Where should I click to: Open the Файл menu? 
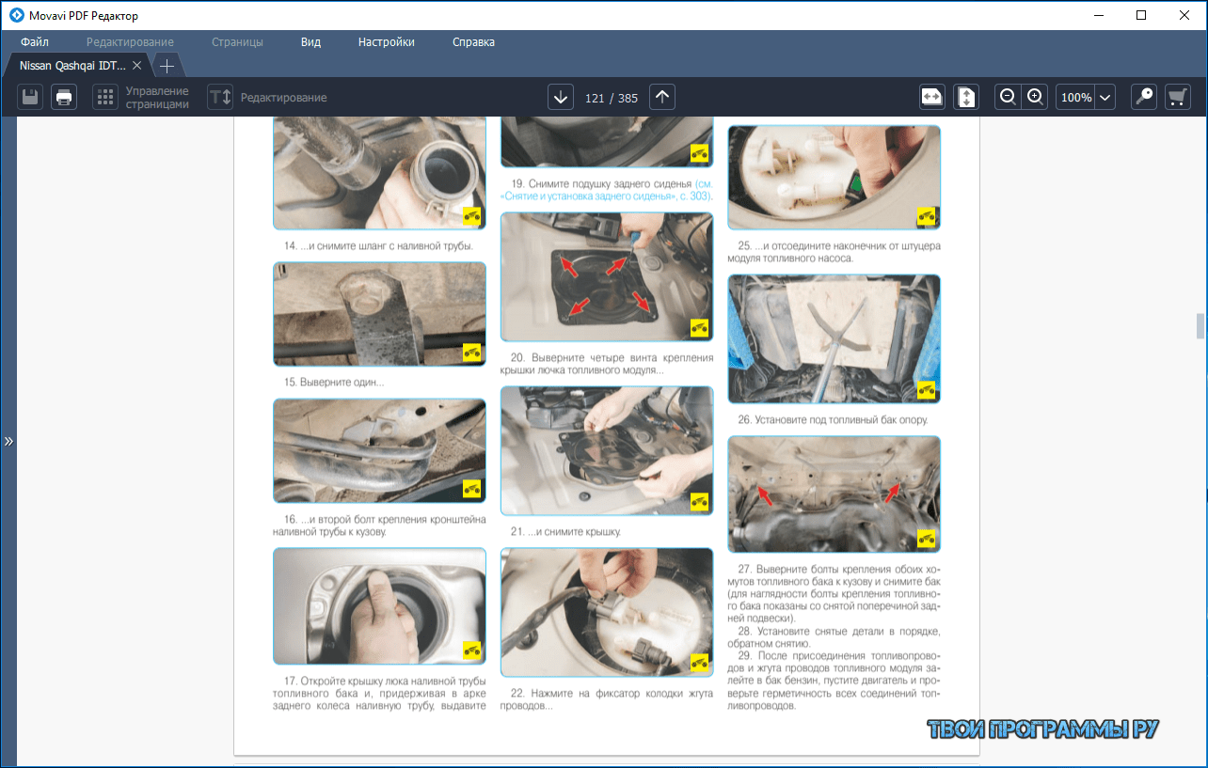pyautogui.click(x=35, y=42)
